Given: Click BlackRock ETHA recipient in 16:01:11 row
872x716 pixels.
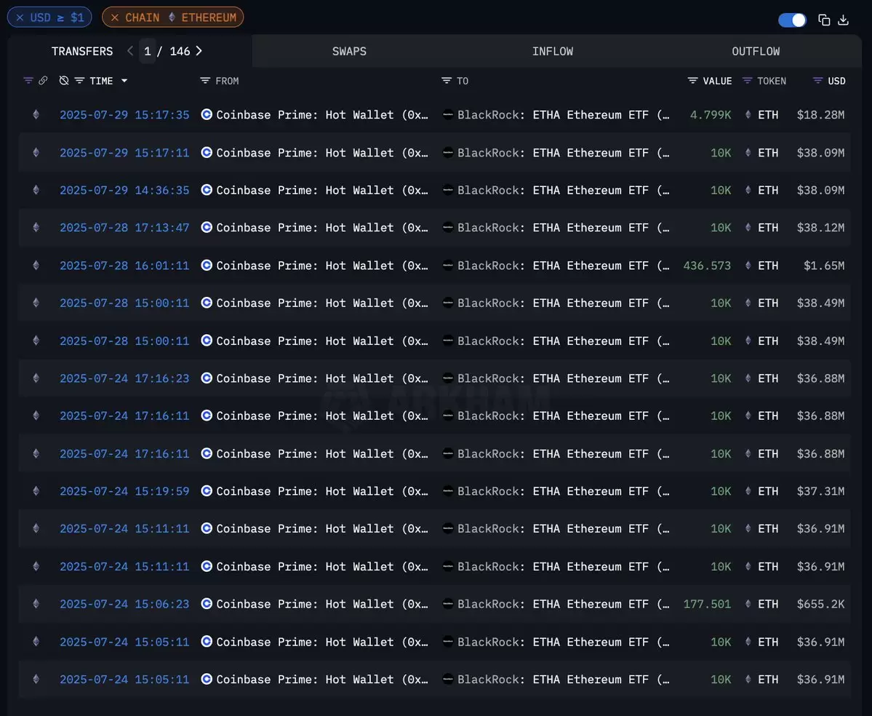Looking at the screenshot, I should [x=564, y=266].
